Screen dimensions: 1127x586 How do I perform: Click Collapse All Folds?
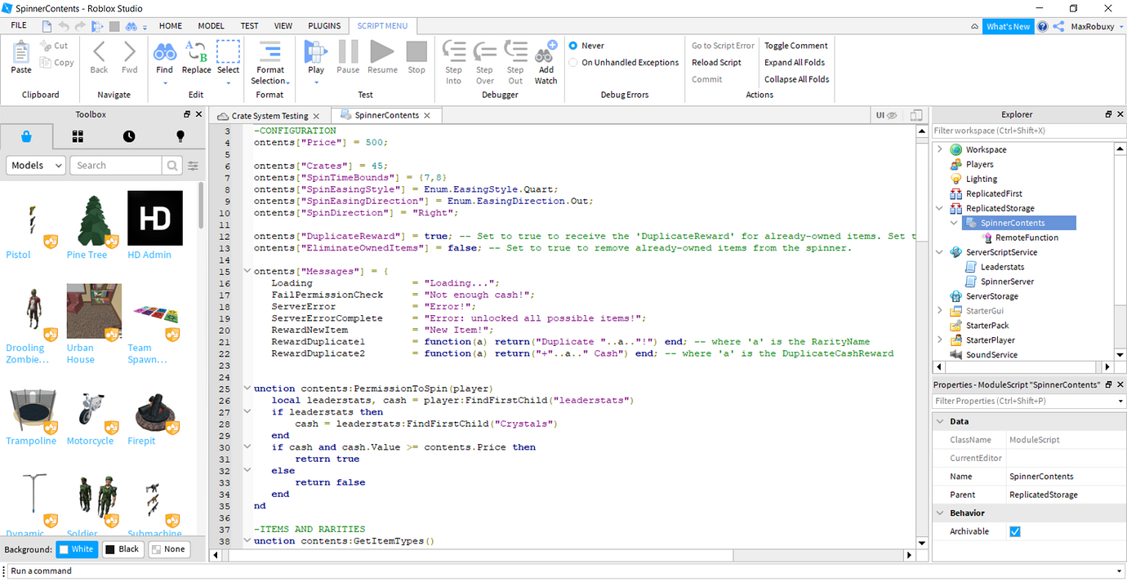tap(797, 79)
